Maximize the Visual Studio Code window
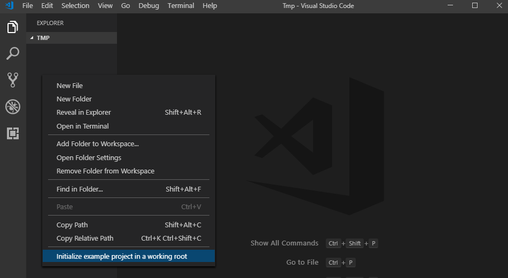The width and height of the screenshot is (508, 278). 475,5
